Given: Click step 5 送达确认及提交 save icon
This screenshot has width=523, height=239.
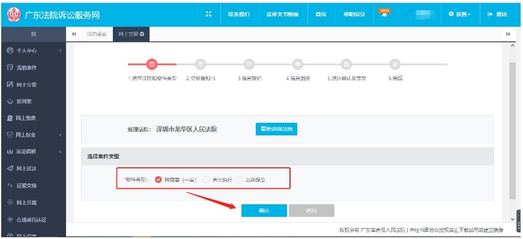Looking at the screenshot, I should [x=346, y=64].
